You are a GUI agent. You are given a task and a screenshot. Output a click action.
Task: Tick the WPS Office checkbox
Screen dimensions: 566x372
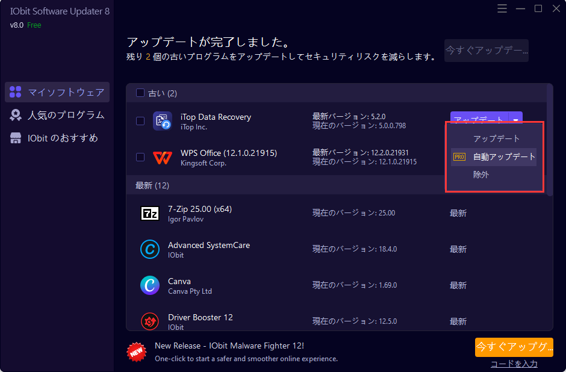click(140, 157)
